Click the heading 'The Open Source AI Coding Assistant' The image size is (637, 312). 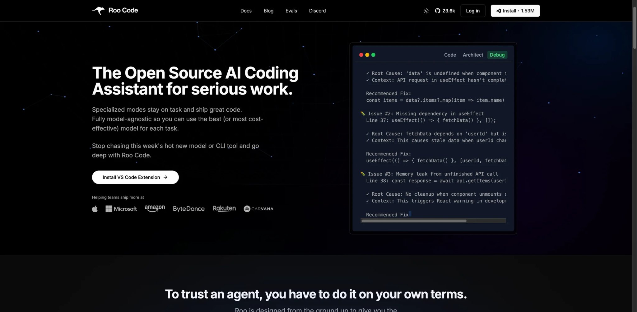tap(195, 81)
